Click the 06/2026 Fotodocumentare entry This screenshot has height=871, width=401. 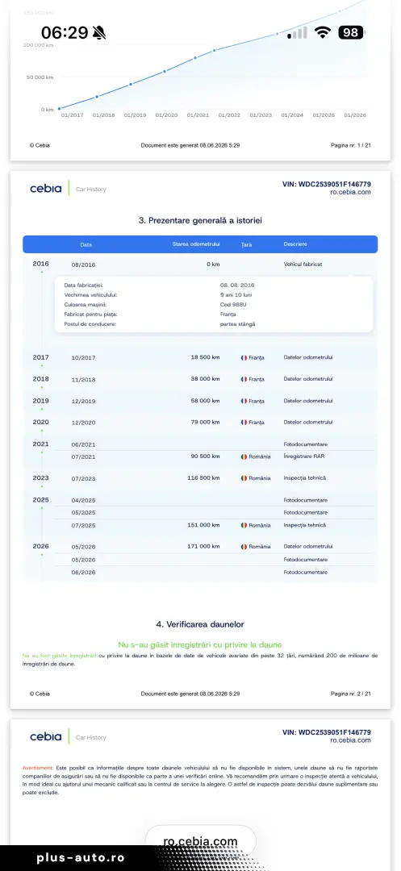coord(306,572)
